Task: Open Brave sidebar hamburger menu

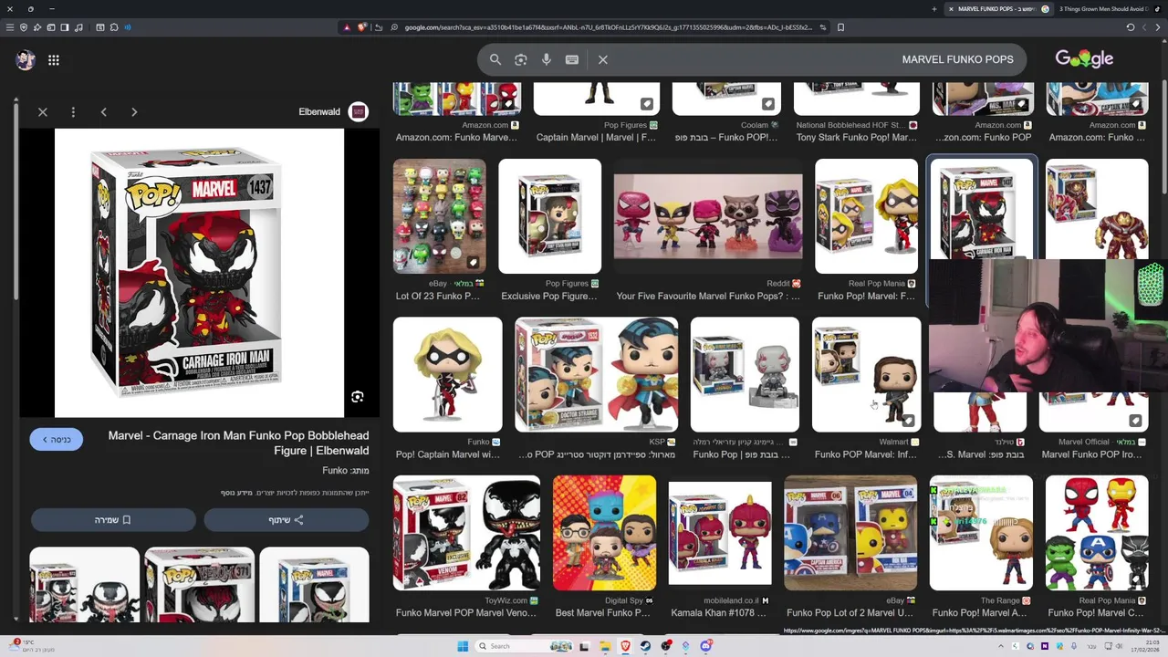Action: [x=10, y=27]
